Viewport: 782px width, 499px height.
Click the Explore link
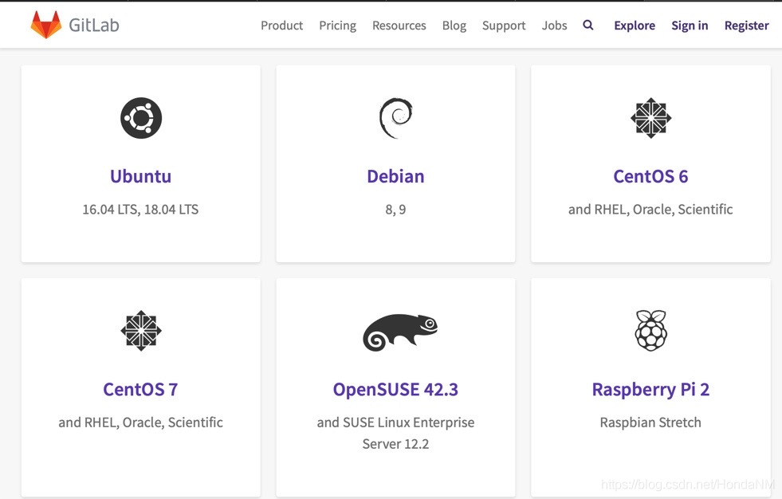[635, 26]
